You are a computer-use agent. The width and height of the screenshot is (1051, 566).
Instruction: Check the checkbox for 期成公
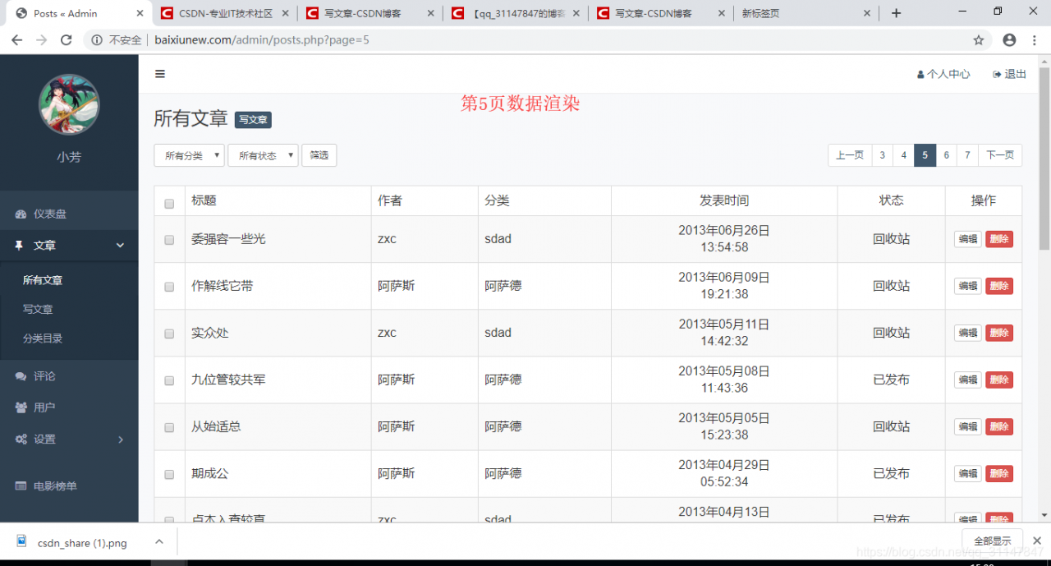click(169, 473)
